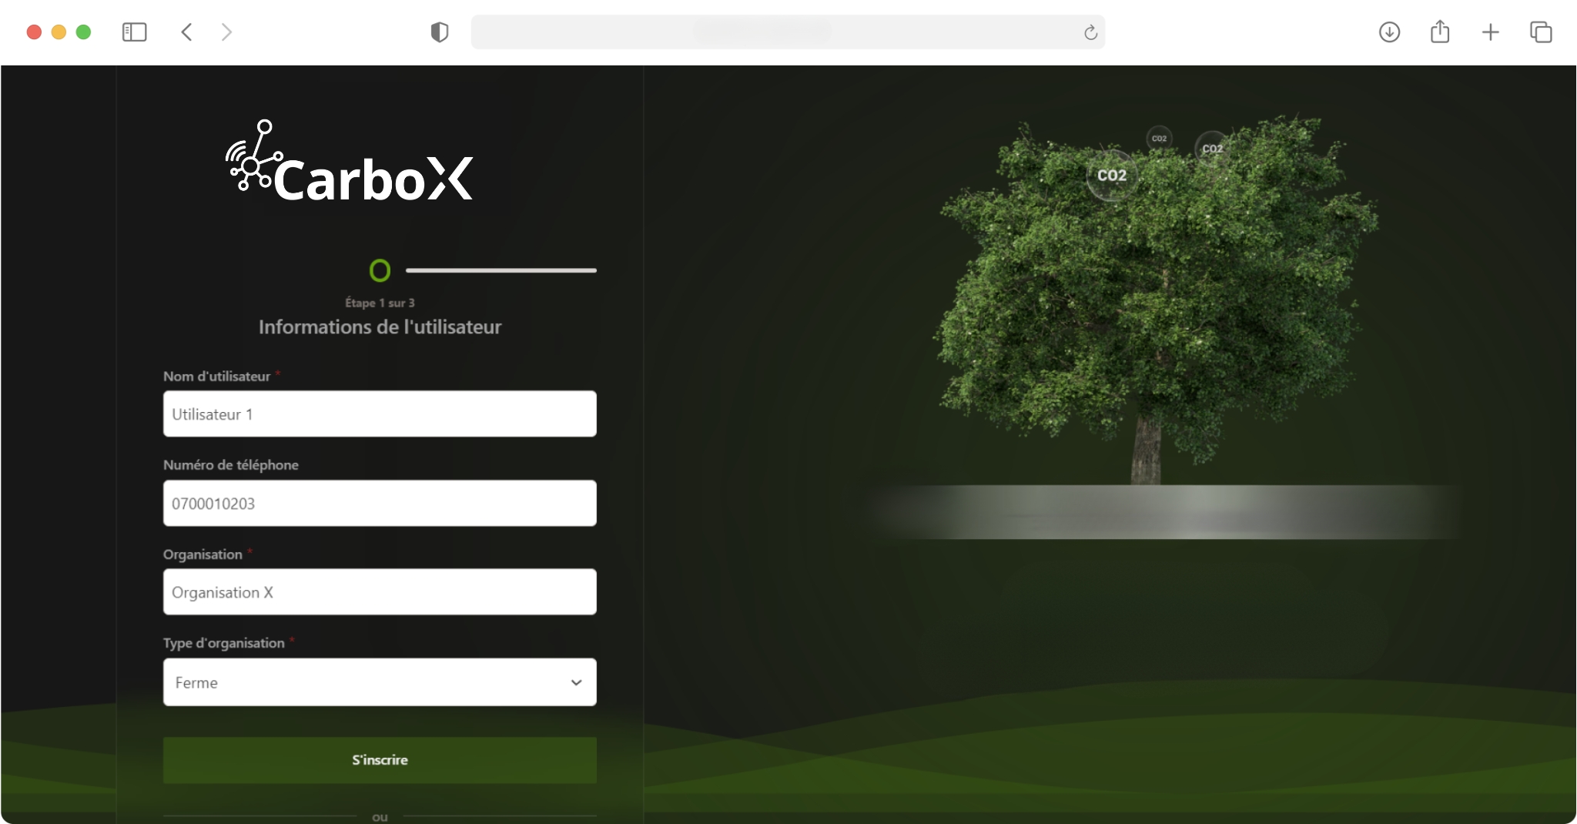Open the downloads icon in toolbar
1577x824 pixels.
tap(1389, 32)
